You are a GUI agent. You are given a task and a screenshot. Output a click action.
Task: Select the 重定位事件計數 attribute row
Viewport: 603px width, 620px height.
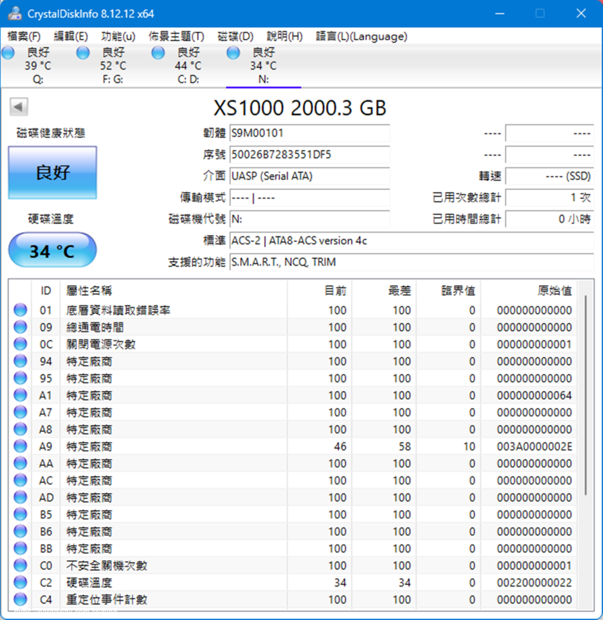[x=293, y=599]
